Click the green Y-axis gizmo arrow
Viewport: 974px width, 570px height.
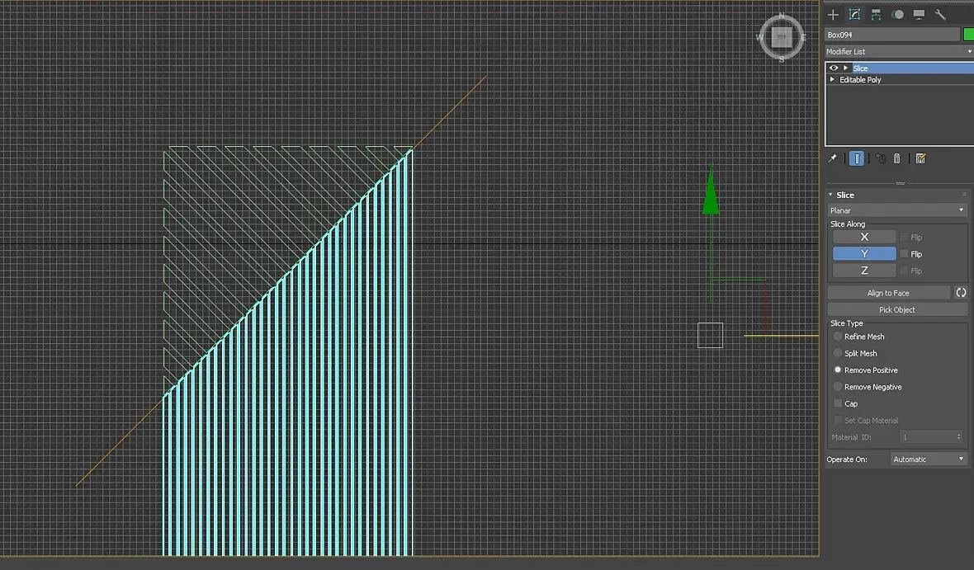pyautogui.click(x=711, y=191)
